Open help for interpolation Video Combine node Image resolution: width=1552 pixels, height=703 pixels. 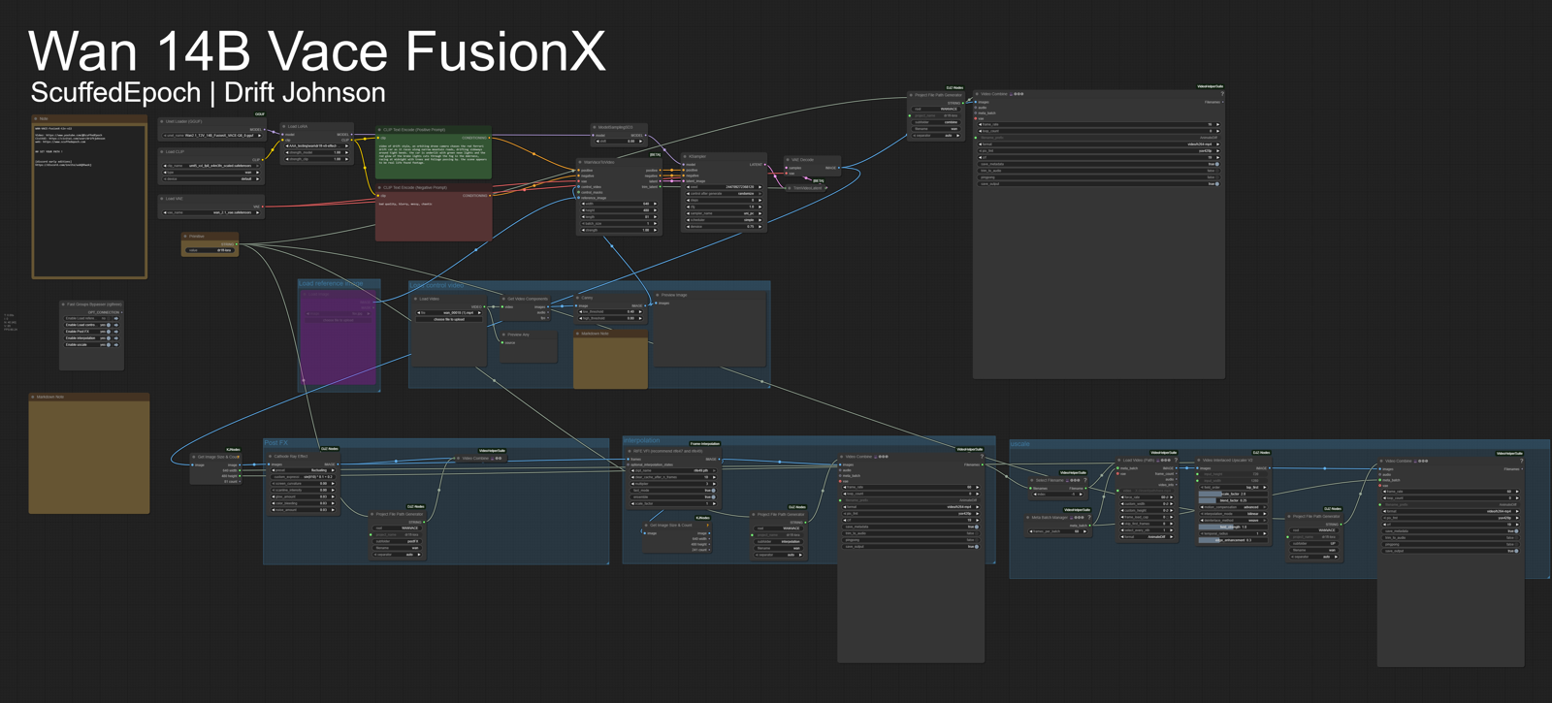click(982, 457)
